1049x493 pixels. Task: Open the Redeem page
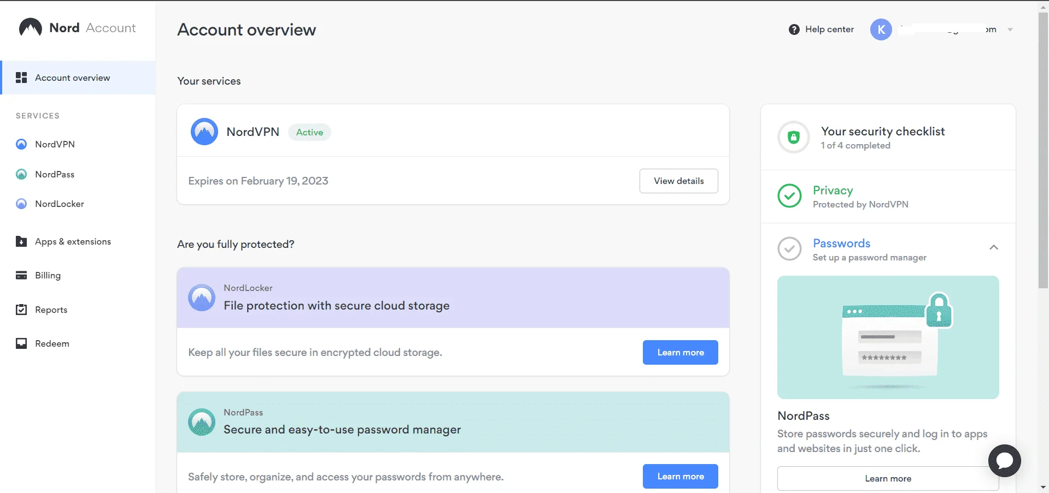pyautogui.click(x=52, y=343)
